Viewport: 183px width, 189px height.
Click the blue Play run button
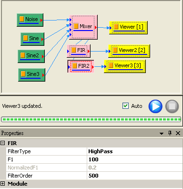click(155, 106)
